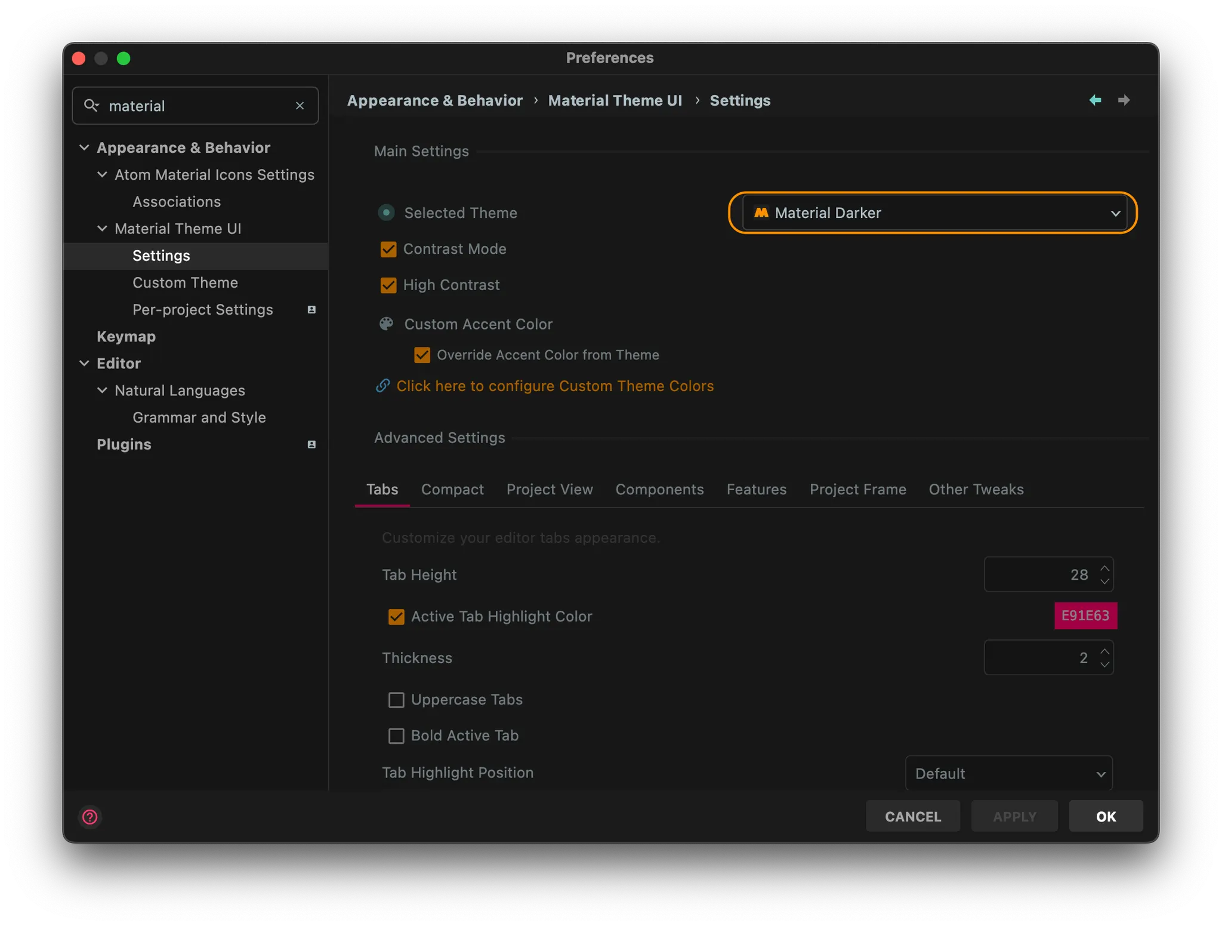Toggle the Bold Active Tab checkbox
Screen dimensions: 1222x926
(x=396, y=736)
